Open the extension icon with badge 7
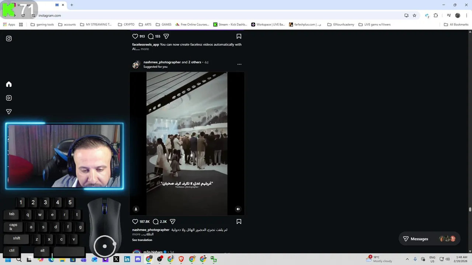The image size is (472, 265). 427,15
